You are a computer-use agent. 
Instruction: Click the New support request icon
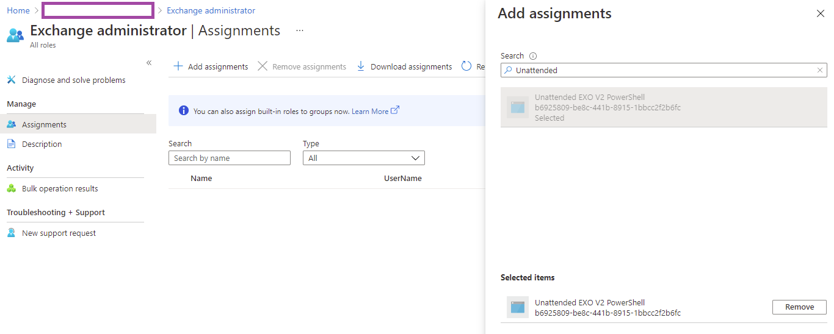pyautogui.click(x=11, y=233)
